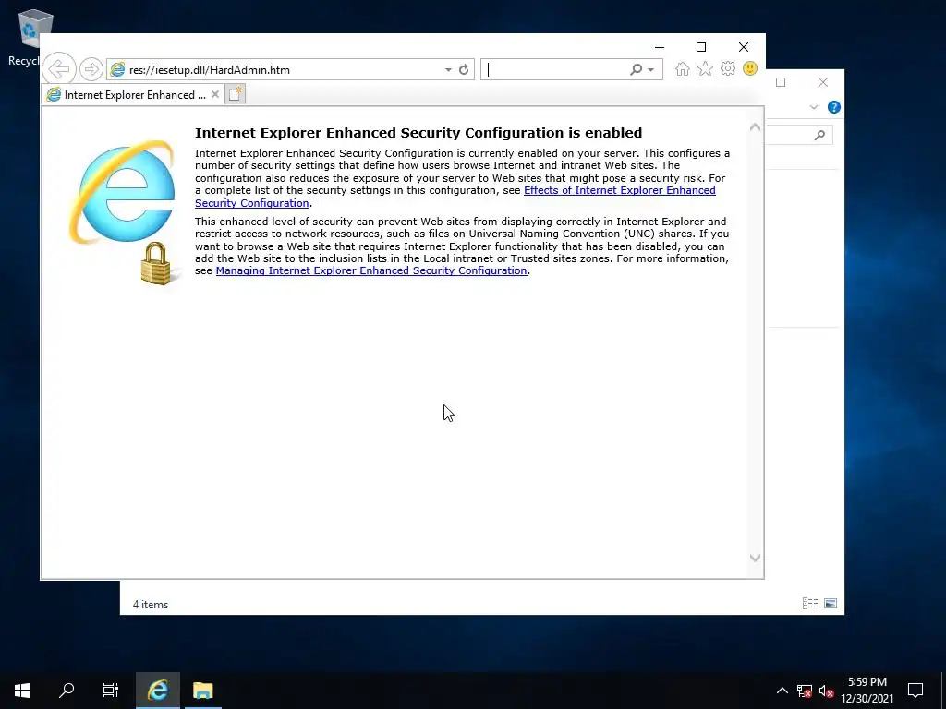
Task: Expand the ribbon chevron in File Explorer
Action: 813,107
